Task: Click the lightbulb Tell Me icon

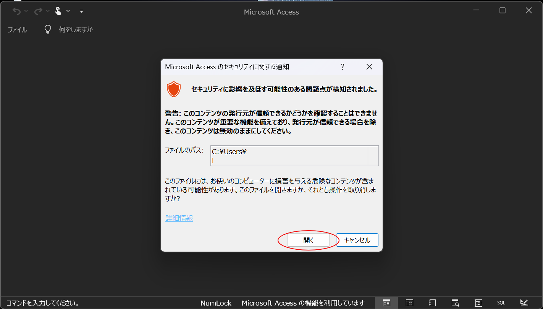Action: click(x=48, y=29)
